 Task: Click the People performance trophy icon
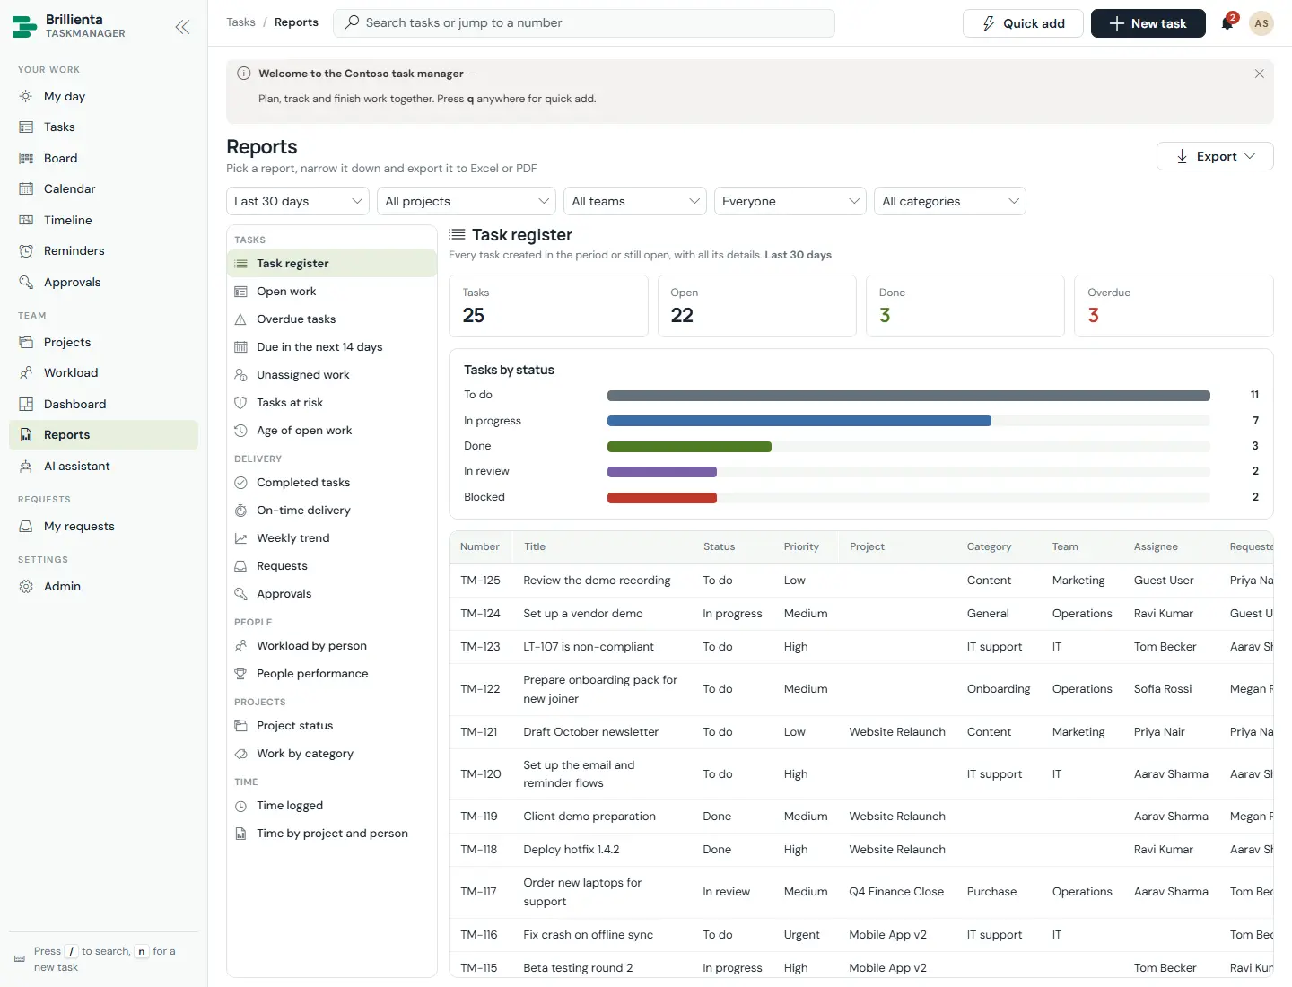pos(240,674)
